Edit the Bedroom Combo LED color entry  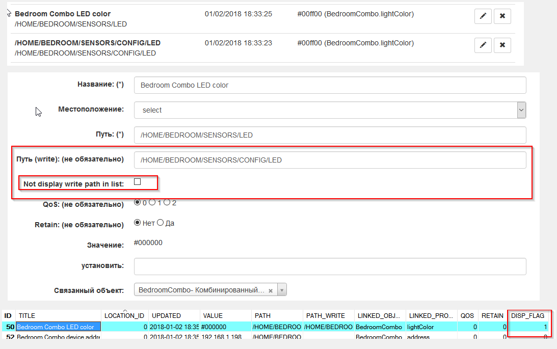click(483, 16)
